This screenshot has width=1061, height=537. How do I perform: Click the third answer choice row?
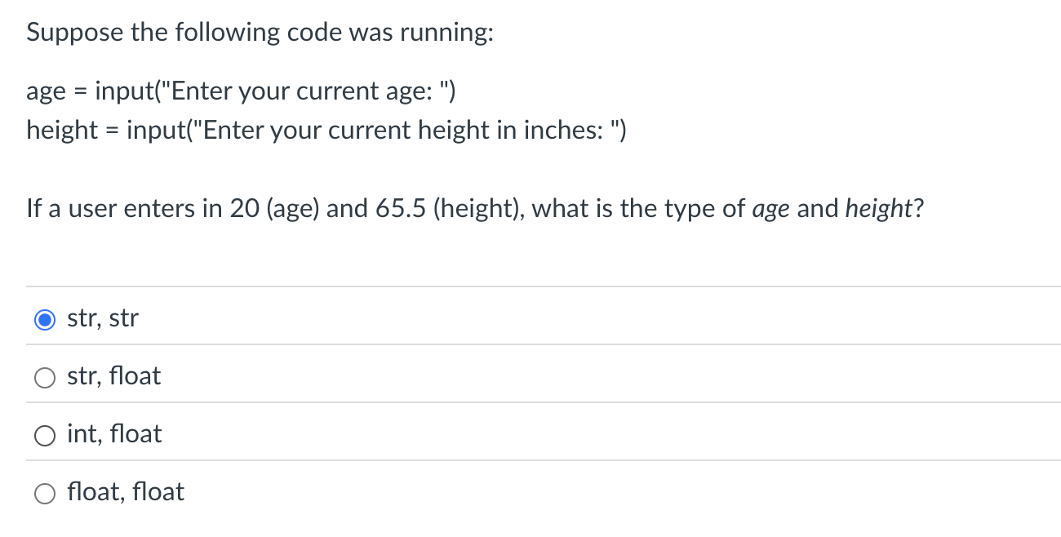326,435
